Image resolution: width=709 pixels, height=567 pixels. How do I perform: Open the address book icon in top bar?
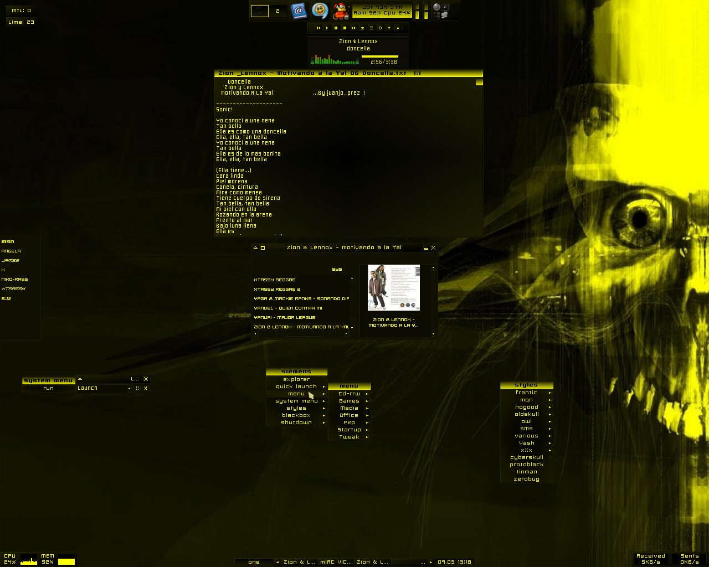(x=299, y=10)
